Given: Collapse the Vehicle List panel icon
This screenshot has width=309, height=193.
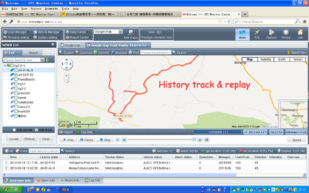Looking at the screenshot, I should click(x=53, y=45).
